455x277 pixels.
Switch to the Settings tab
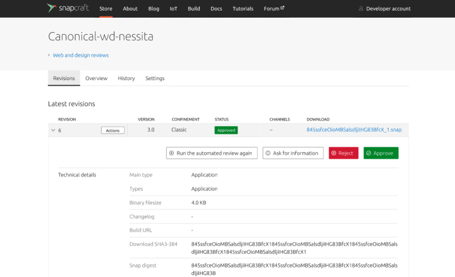point(155,78)
